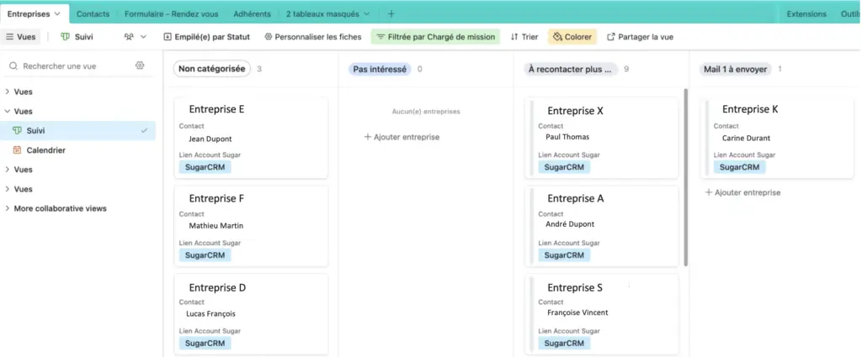Screen dimensions: 862x357
Task: Click SugarCRM link on Entreprise S card
Action: point(564,344)
